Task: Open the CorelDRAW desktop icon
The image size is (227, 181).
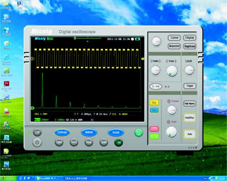Action: coord(6,151)
